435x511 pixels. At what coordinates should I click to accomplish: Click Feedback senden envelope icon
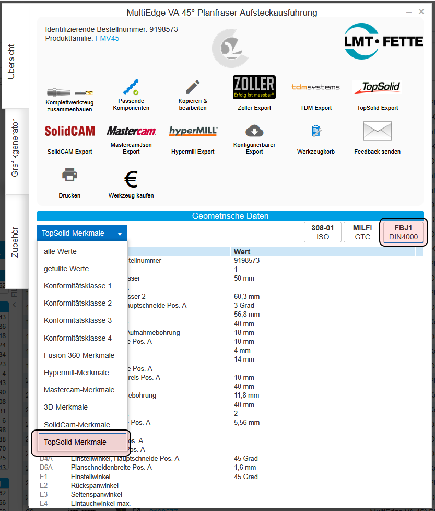(378, 131)
